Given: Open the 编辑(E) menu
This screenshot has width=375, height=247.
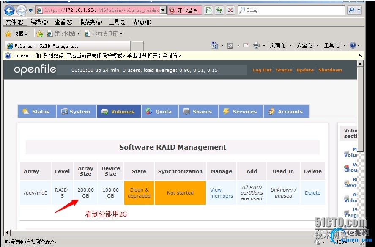Looking at the screenshot, I should coord(39,22).
